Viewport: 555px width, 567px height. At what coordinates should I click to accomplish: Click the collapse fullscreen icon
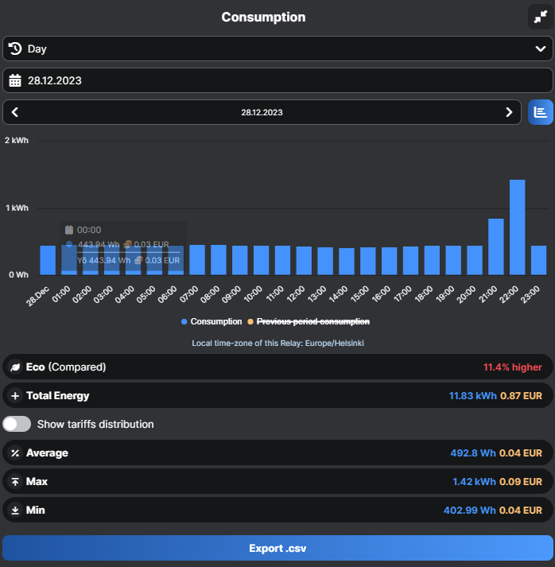click(541, 17)
